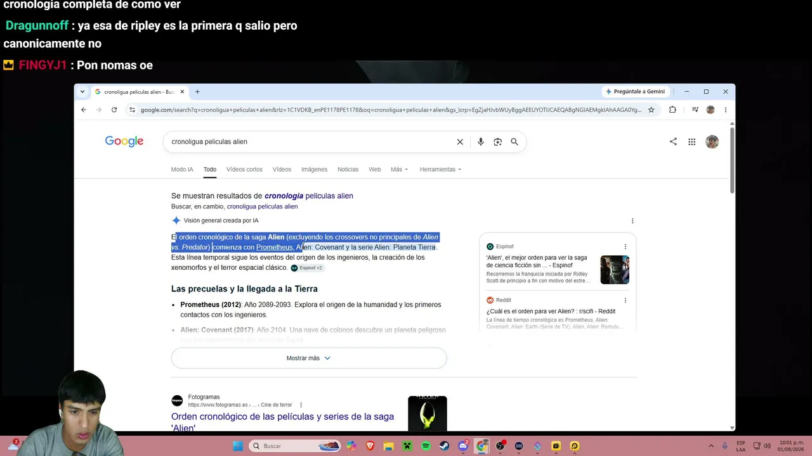Screen dimensions: 812x456
Task: Open the Reddit source card options menu
Action: point(625,300)
